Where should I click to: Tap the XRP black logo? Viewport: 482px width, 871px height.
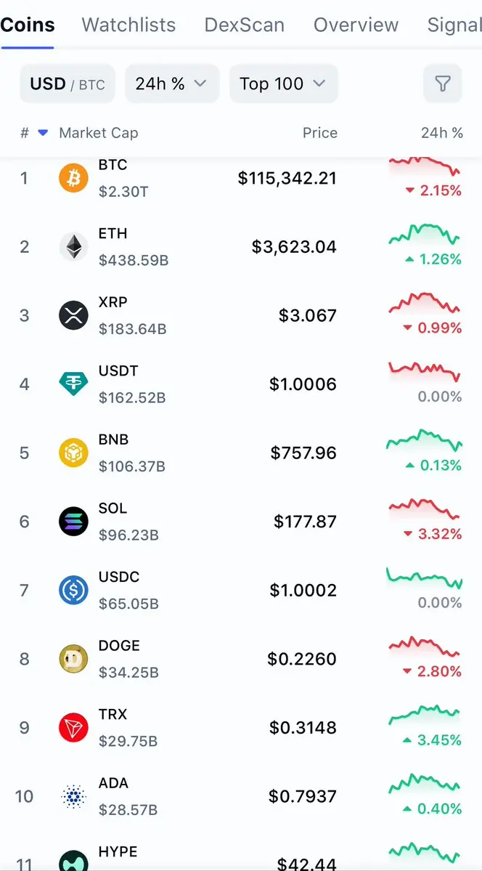pos(73,315)
